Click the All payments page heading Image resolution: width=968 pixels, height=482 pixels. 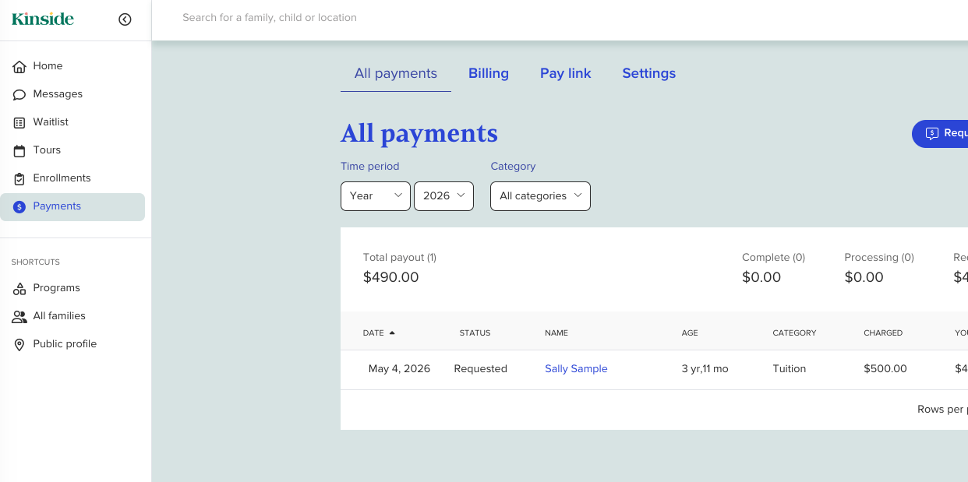point(419,133)
